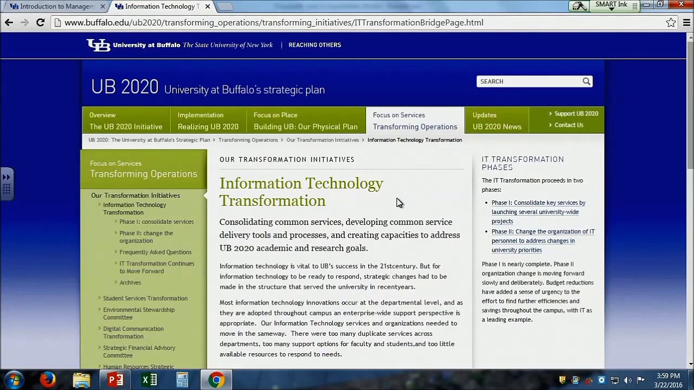Click the browser forward arrow
This screenshot has width=694, height=390.
click(24, 22)
